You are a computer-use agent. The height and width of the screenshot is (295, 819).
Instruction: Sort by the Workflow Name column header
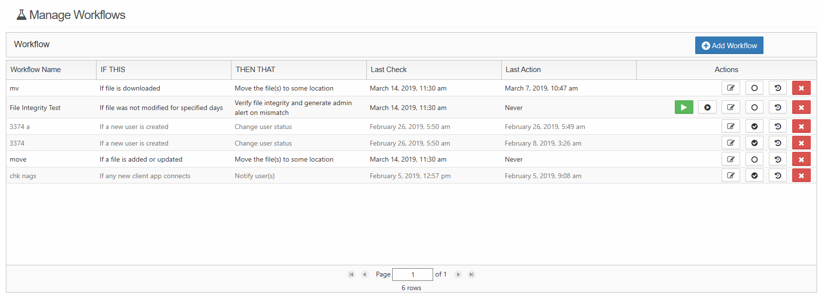tap(51, 70)
